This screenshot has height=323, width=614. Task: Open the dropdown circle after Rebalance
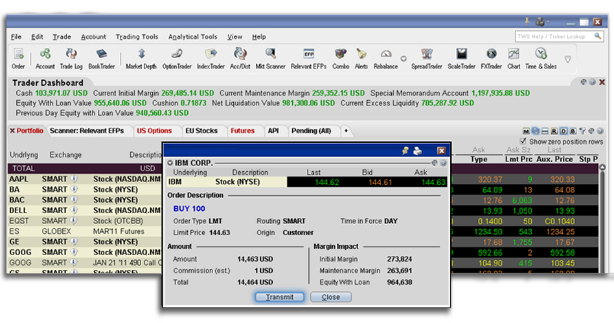(404, 59)
